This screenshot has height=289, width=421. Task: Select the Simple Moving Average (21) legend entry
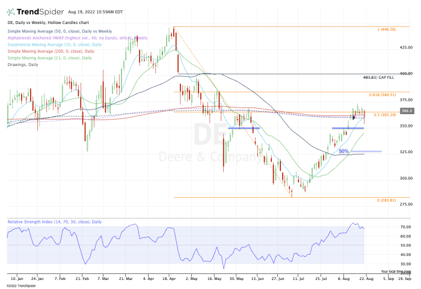tap(50, 58)
